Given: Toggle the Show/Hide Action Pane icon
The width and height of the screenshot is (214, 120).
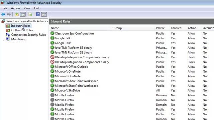Looking at the screenshot, I should pyautogui.click(x=44, y=14).
